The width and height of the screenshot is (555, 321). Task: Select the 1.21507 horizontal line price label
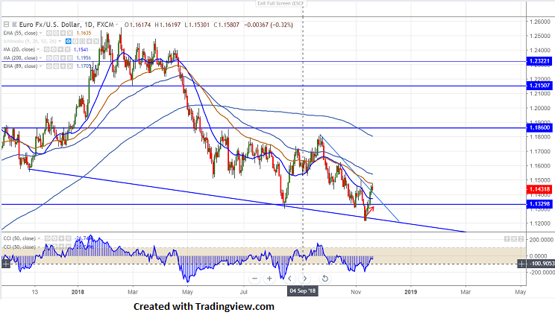539,86
